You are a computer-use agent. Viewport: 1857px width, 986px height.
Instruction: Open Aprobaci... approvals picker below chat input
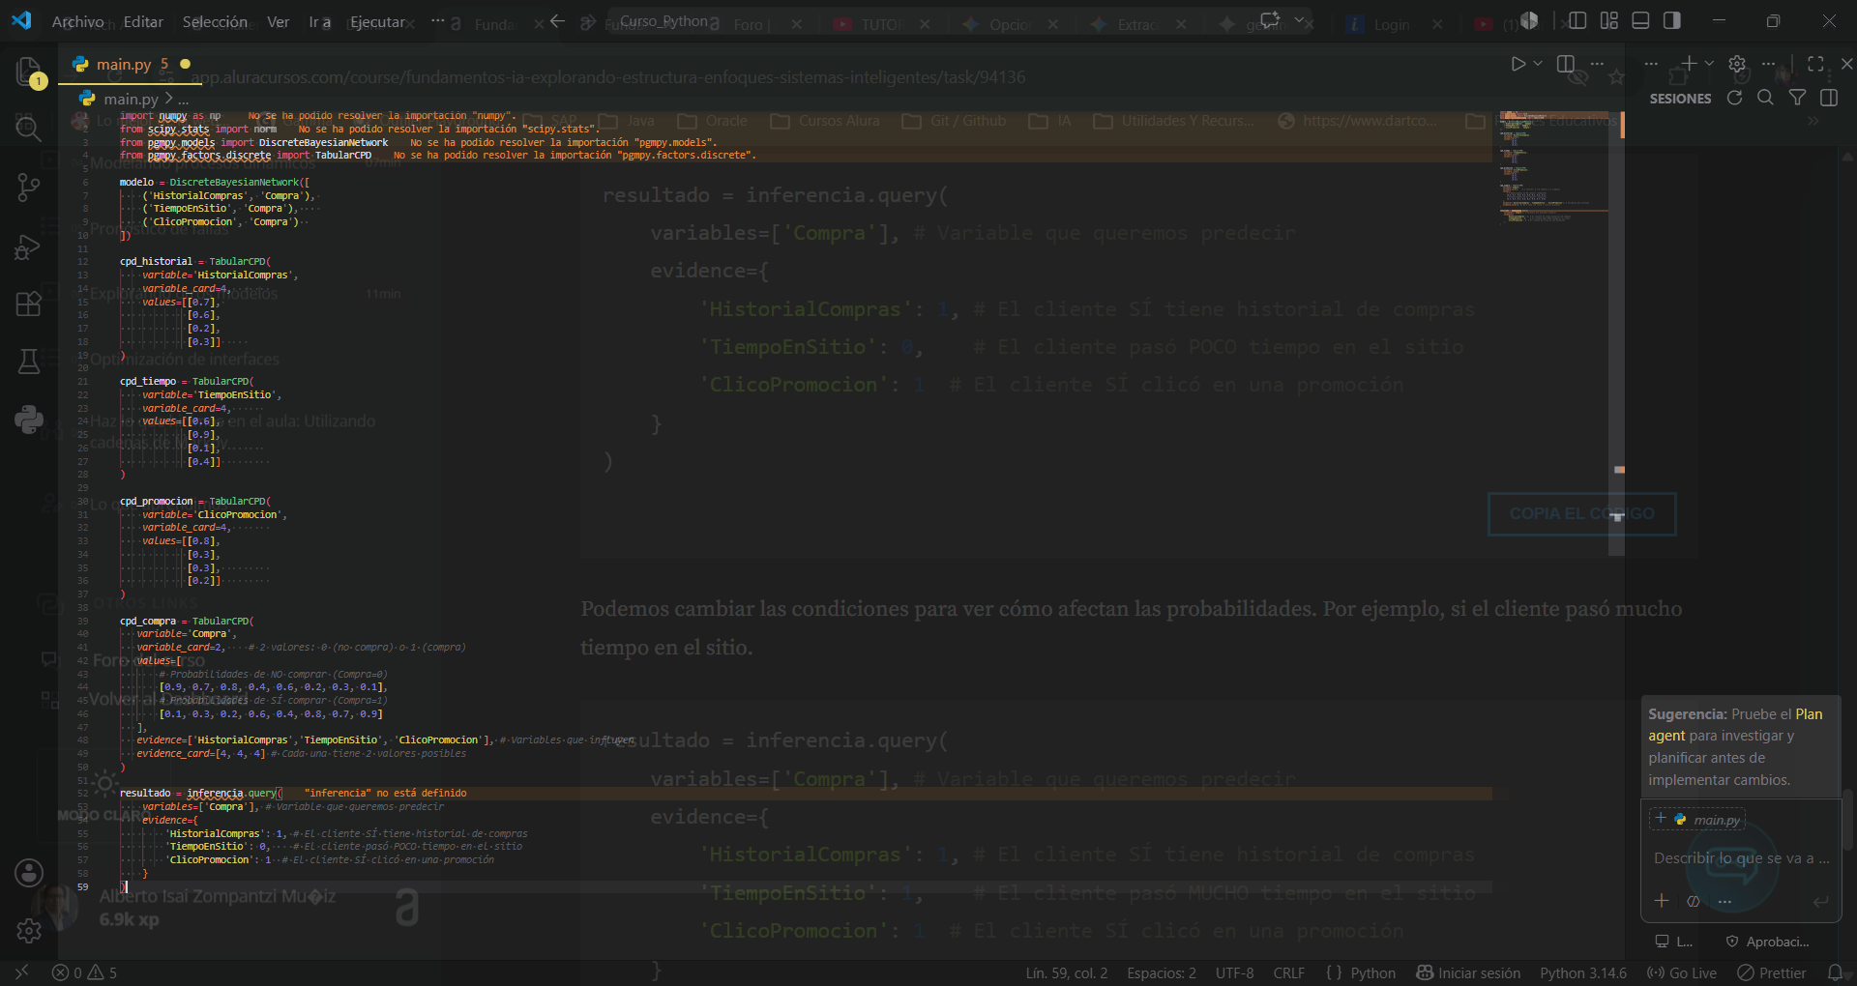pyautogui.click(x=1768, y=942)
